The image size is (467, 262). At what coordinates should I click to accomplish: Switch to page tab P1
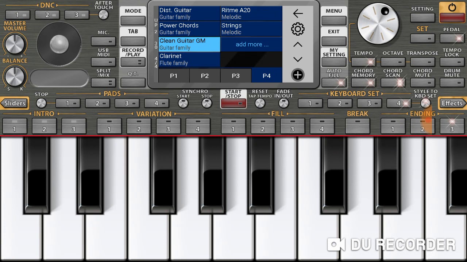(x=174, y=76)
